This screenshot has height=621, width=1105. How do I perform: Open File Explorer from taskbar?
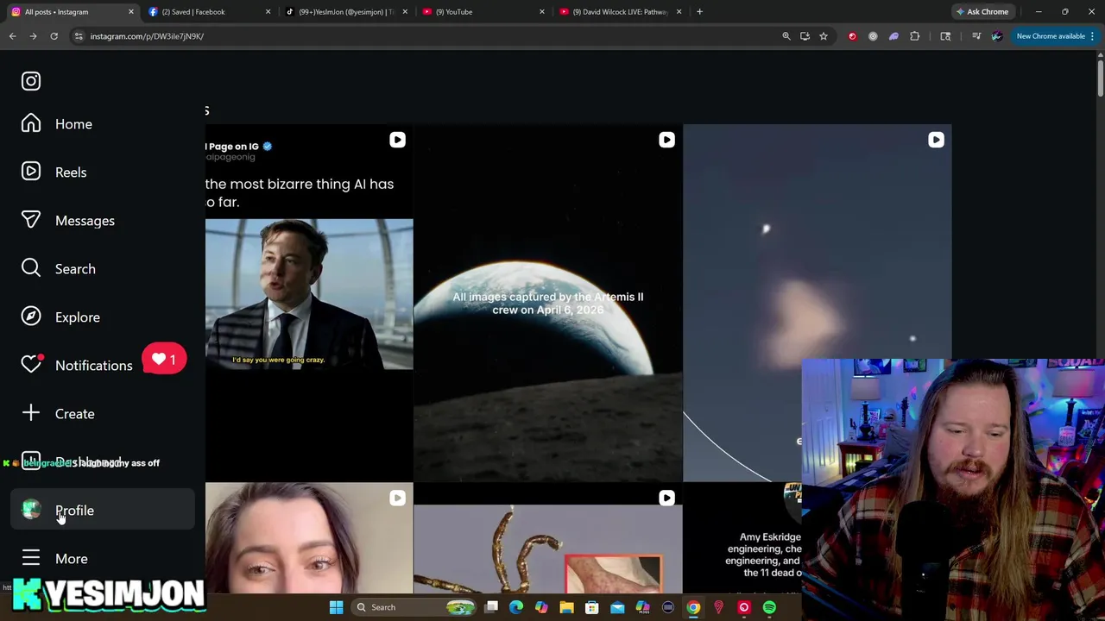tap(566, 607)
